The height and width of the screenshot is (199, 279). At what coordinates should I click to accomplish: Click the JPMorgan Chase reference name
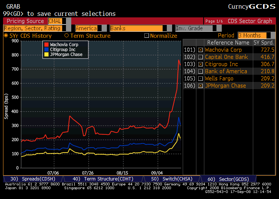(226, 86)
